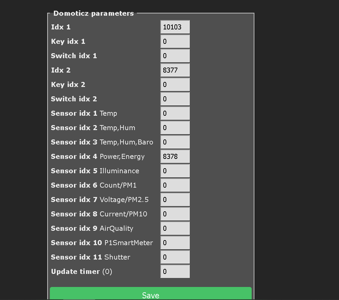Screen dimensions: 339x300
Task: Select the Sensor idx 3 Temp,Hum,Baro field
Action: click(x=175, y=142)
